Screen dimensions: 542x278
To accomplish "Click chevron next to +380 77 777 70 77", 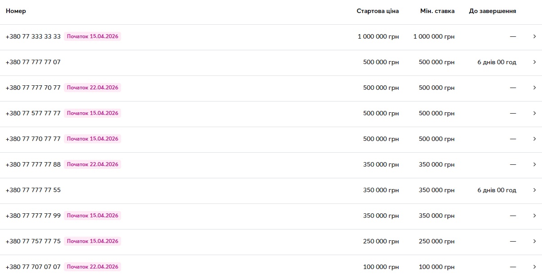I will click(x=534, y=88).
